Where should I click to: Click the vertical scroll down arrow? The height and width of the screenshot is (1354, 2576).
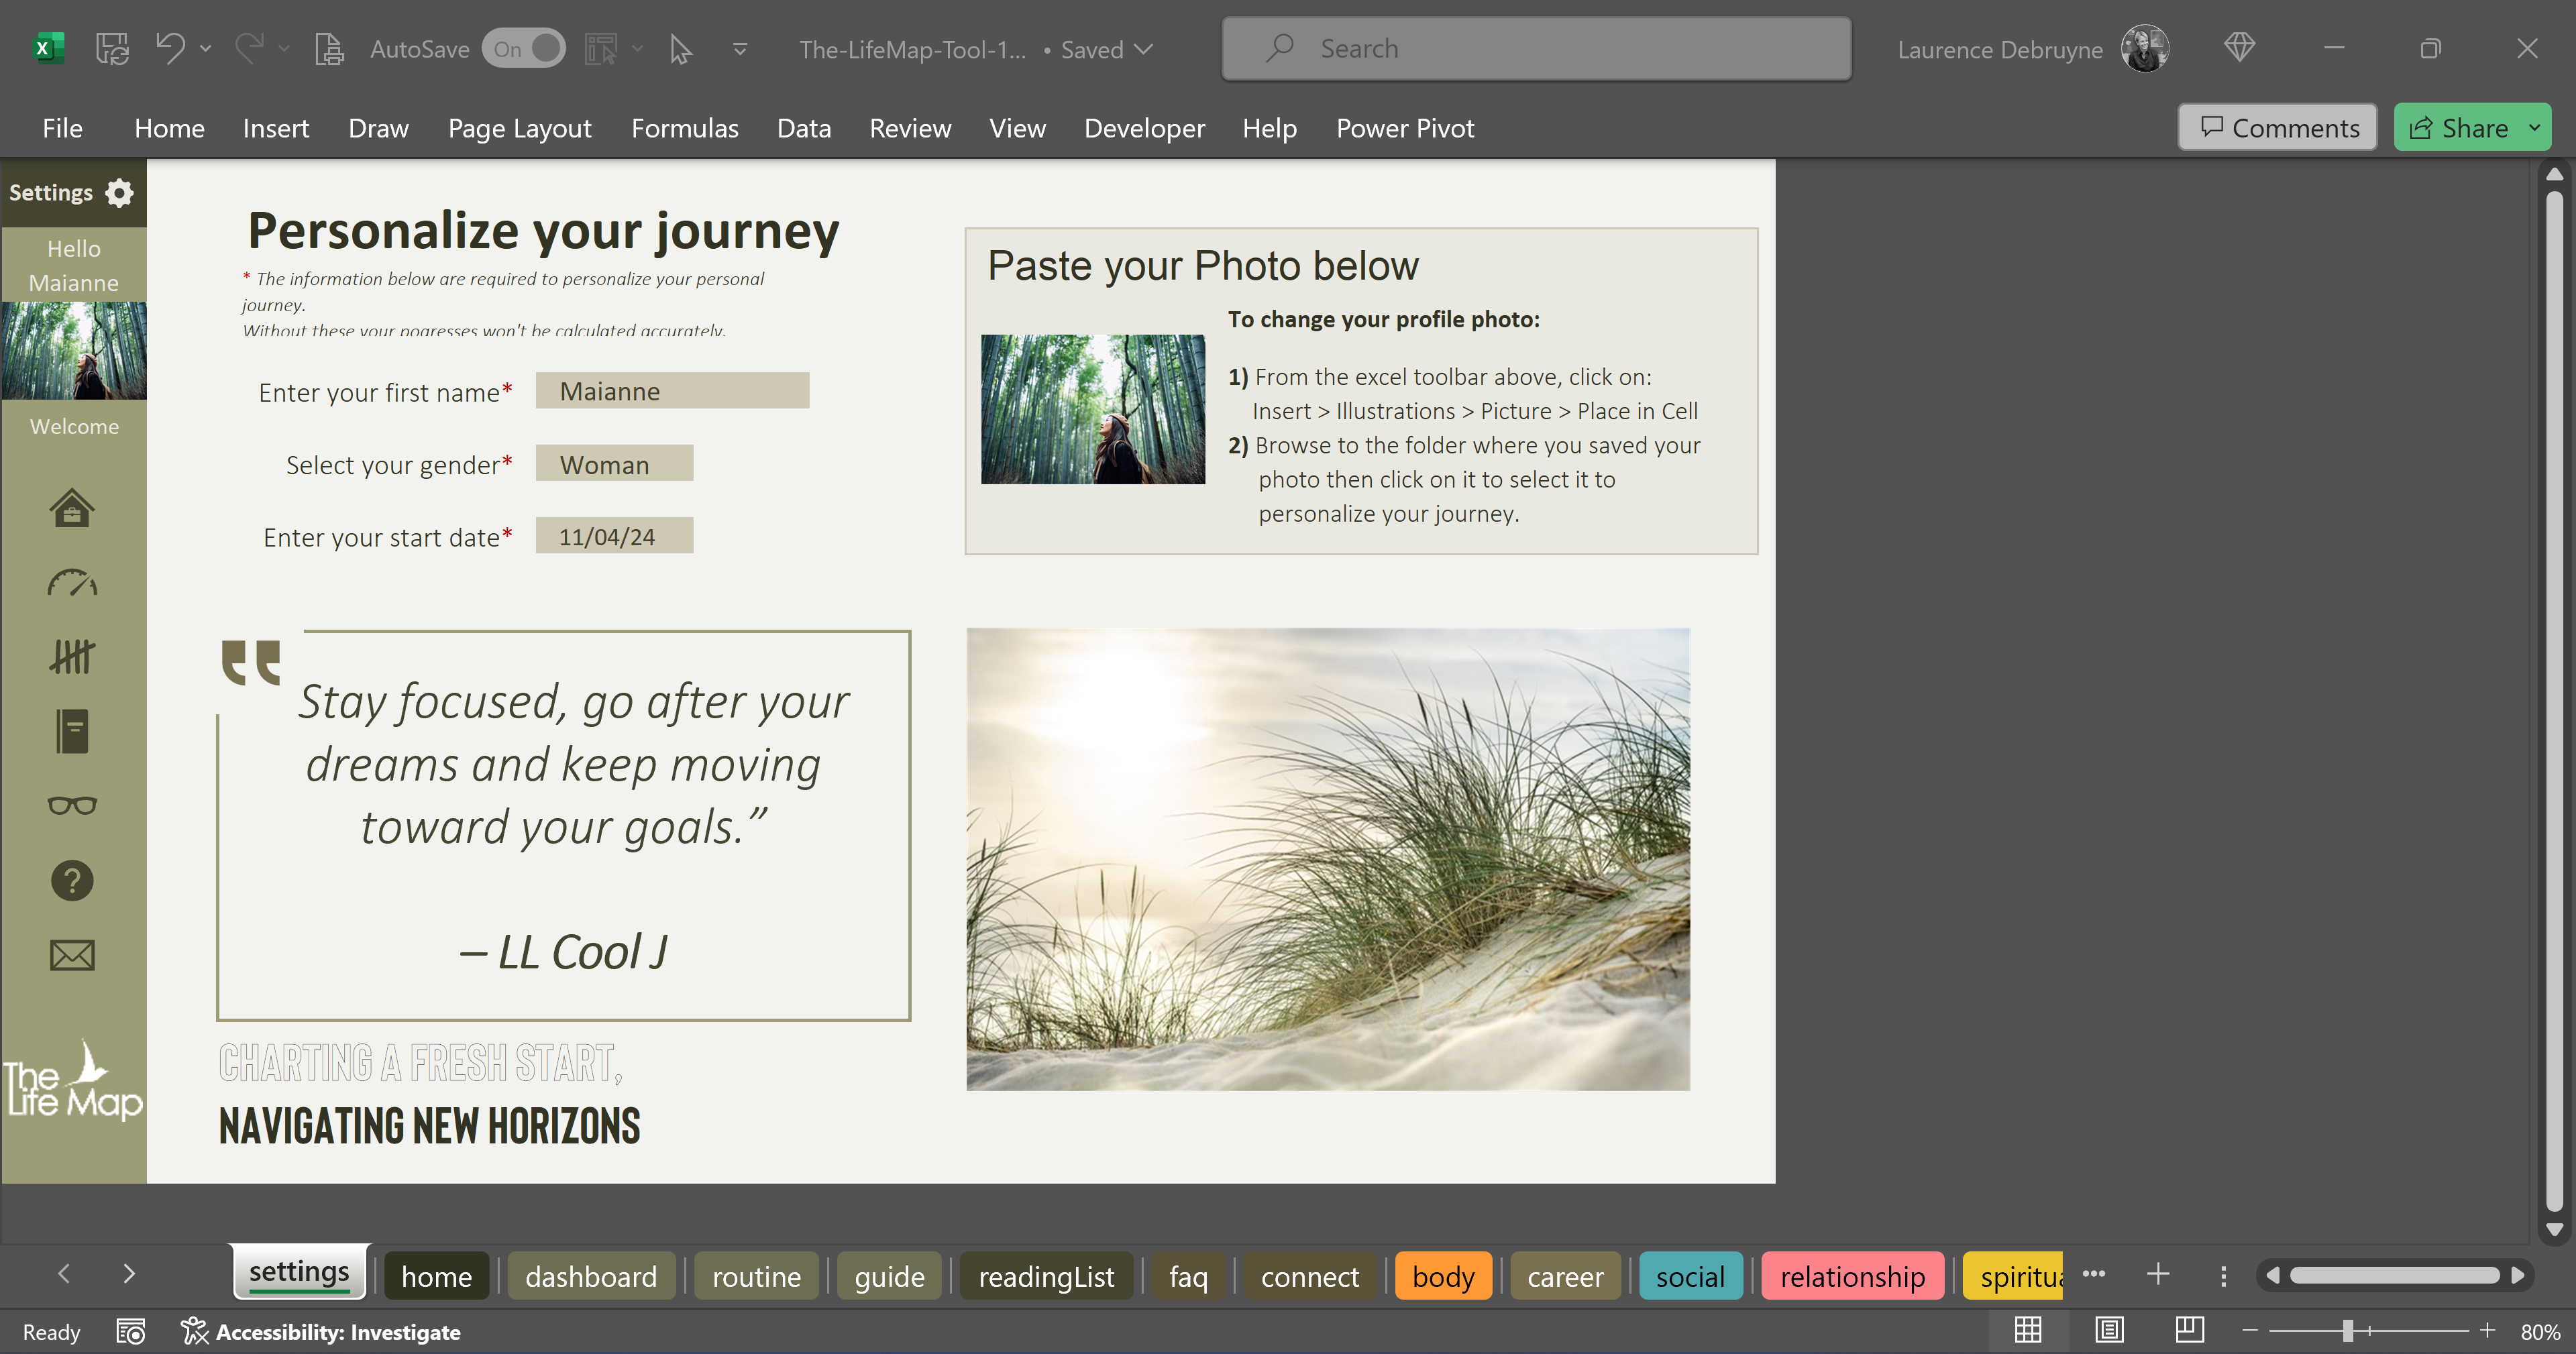point(2554,1230)
